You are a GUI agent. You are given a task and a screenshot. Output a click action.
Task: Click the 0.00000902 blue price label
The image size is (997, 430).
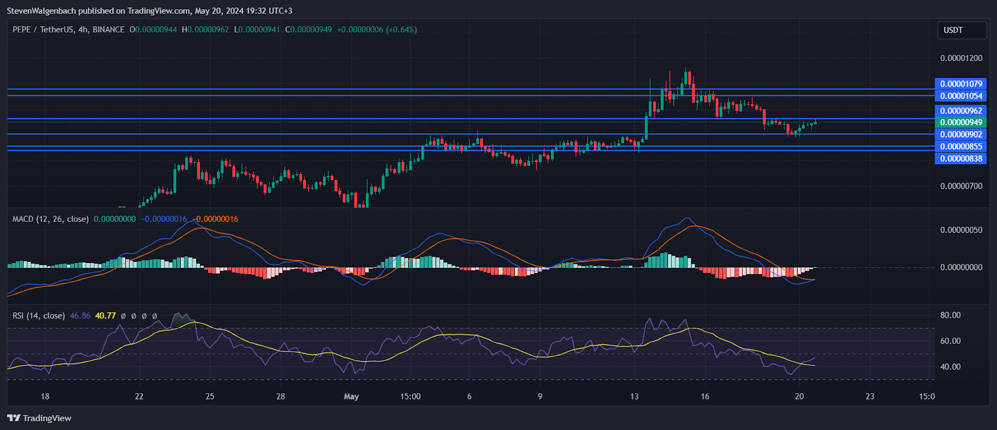[x=961, y=134]
